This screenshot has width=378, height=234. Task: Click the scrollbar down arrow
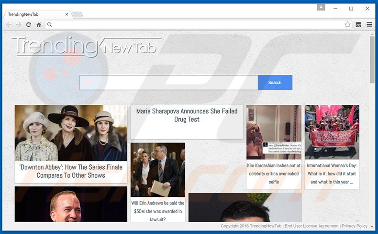372,227
